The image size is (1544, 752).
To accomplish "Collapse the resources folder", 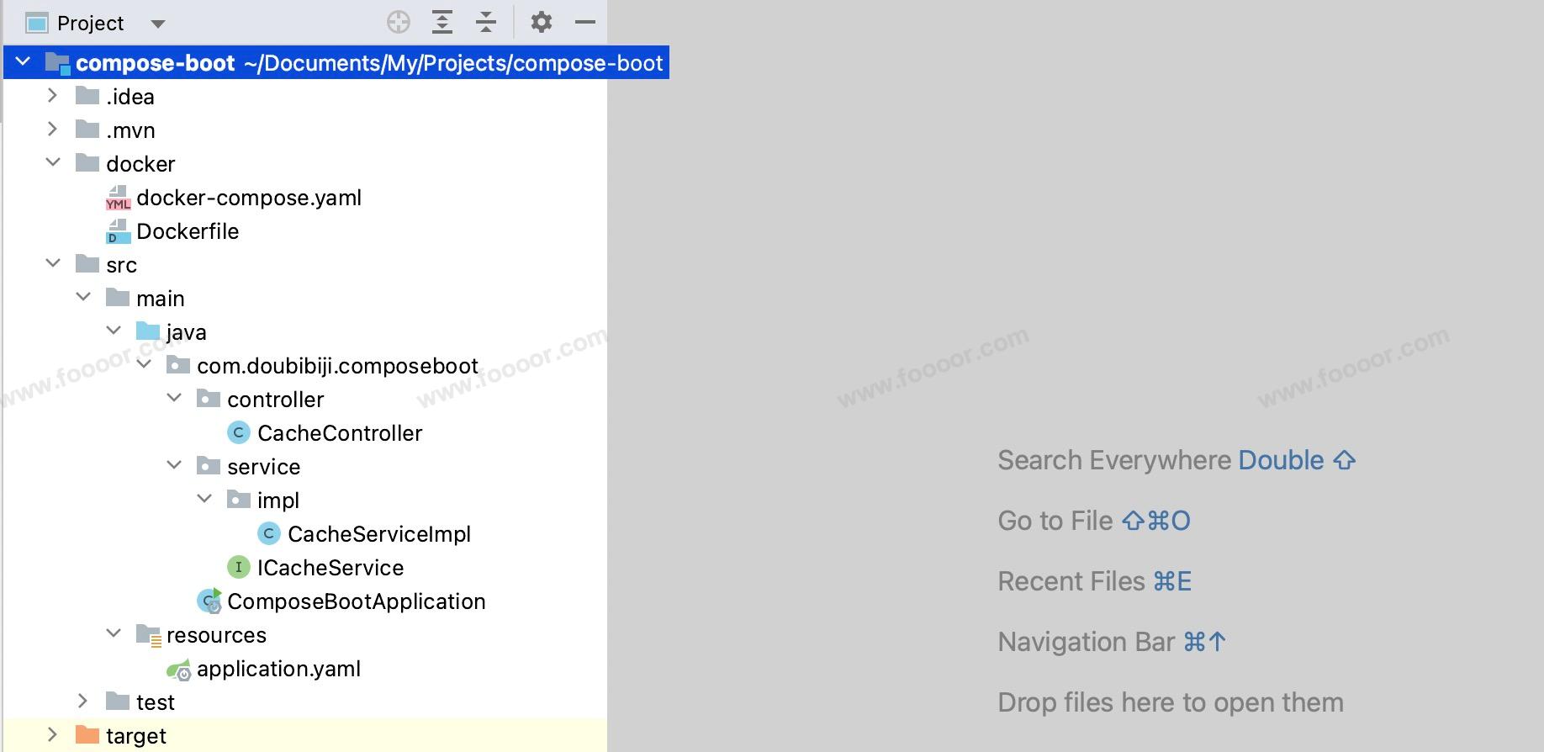I will click(x=114, y=633).
